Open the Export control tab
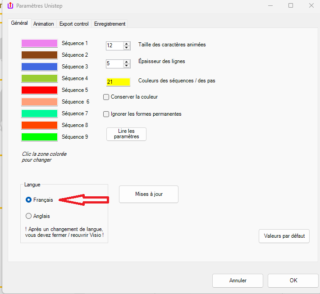The width and height of the screenshot is (320, 294). (x=74, y=24)
